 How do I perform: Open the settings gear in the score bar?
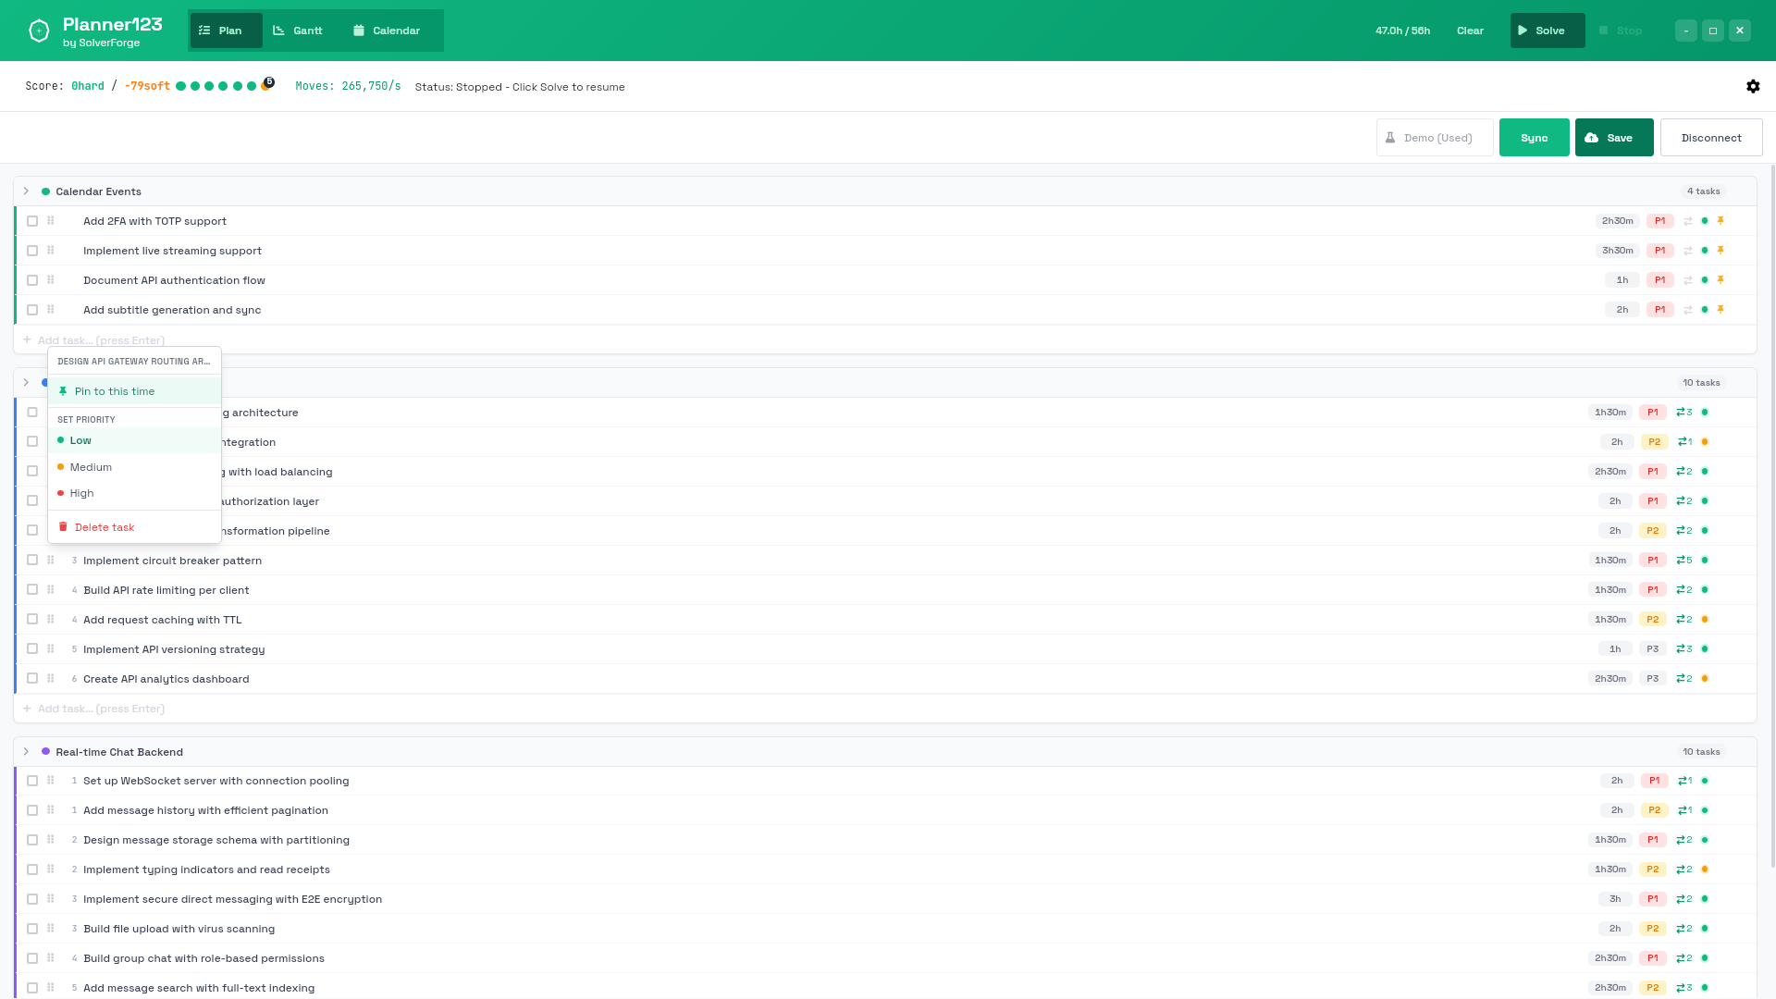point(1753,86)
